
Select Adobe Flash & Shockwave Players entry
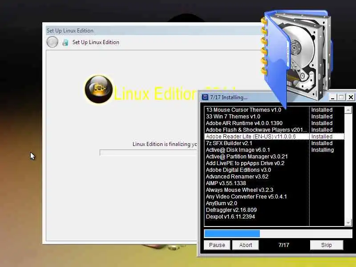(274, 130)
